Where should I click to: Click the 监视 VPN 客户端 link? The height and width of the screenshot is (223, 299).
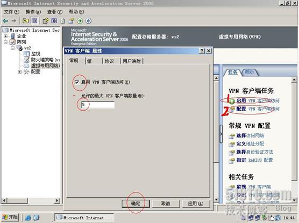253,187
